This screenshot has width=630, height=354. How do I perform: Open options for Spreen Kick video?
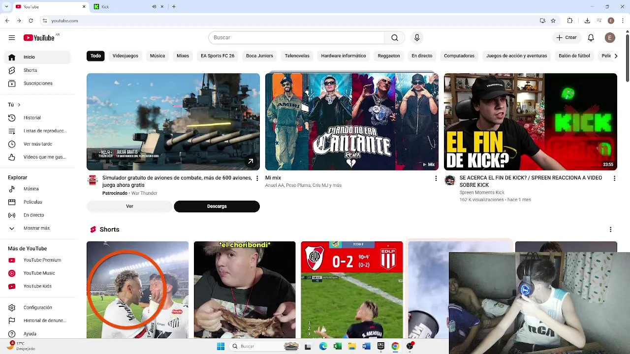[614, 178]
